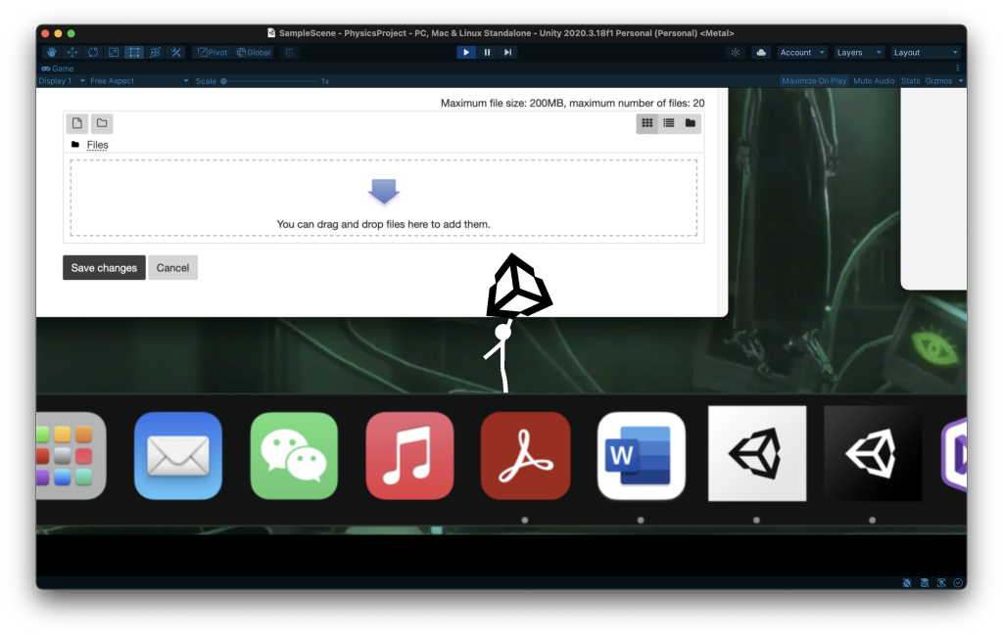Click the checkmark activity icon in status bar
The width and height of the screenshot is (1003, 637).
pyautogui.click(x=958, y=582)
